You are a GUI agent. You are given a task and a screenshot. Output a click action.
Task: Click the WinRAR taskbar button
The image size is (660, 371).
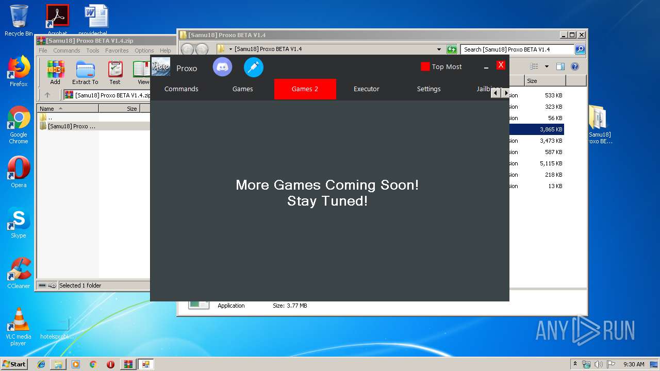click(x=128, y=364)
